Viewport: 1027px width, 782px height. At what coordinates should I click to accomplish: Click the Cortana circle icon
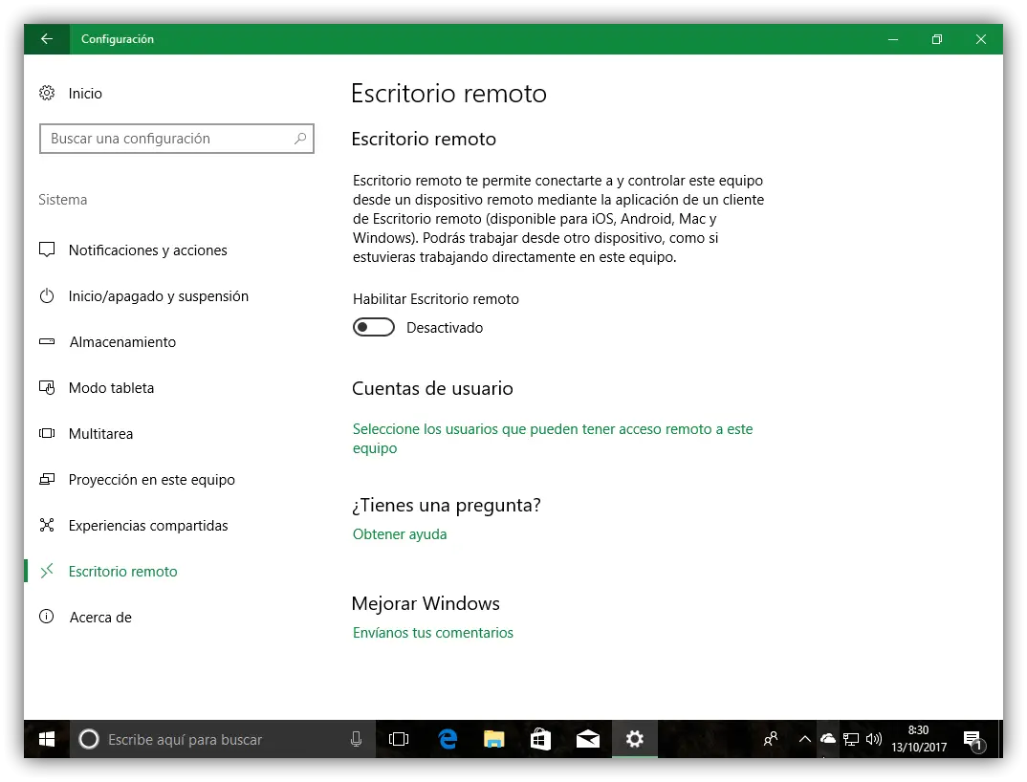[88, 739]
